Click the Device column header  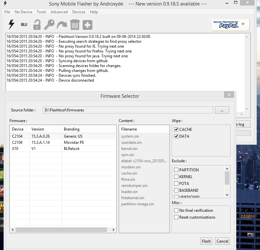(20, 129)
